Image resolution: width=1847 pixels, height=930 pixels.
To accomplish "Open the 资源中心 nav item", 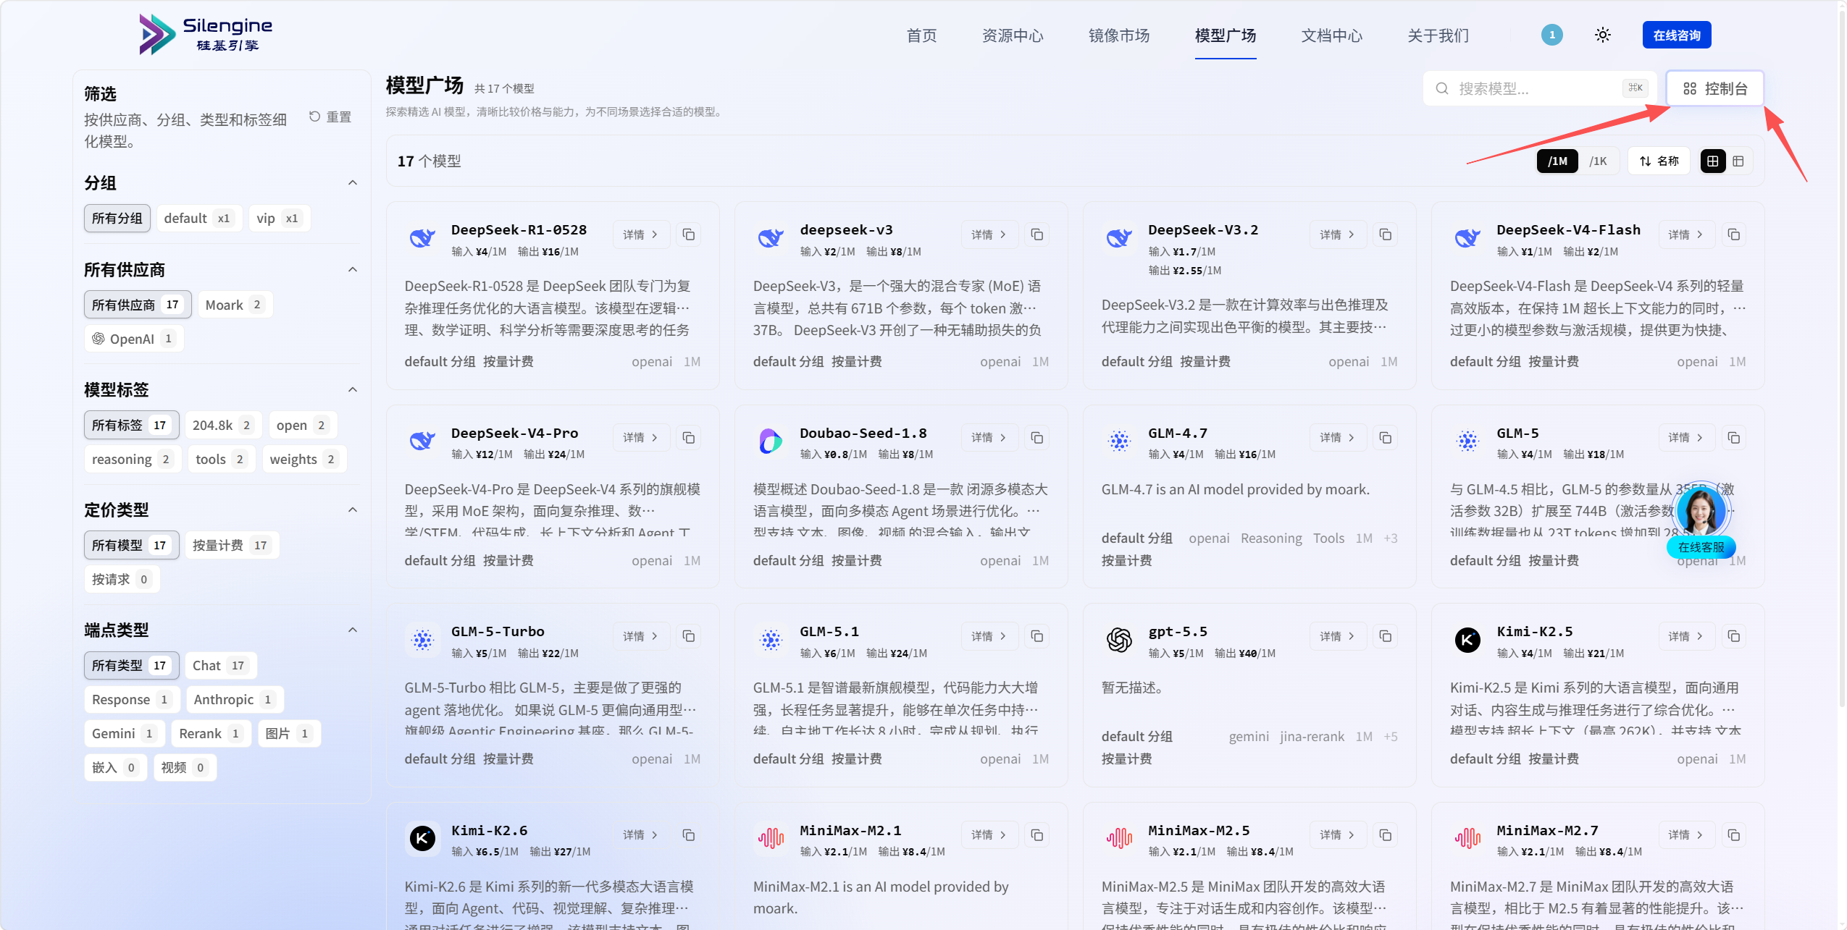I will [x=1013, y=35].
